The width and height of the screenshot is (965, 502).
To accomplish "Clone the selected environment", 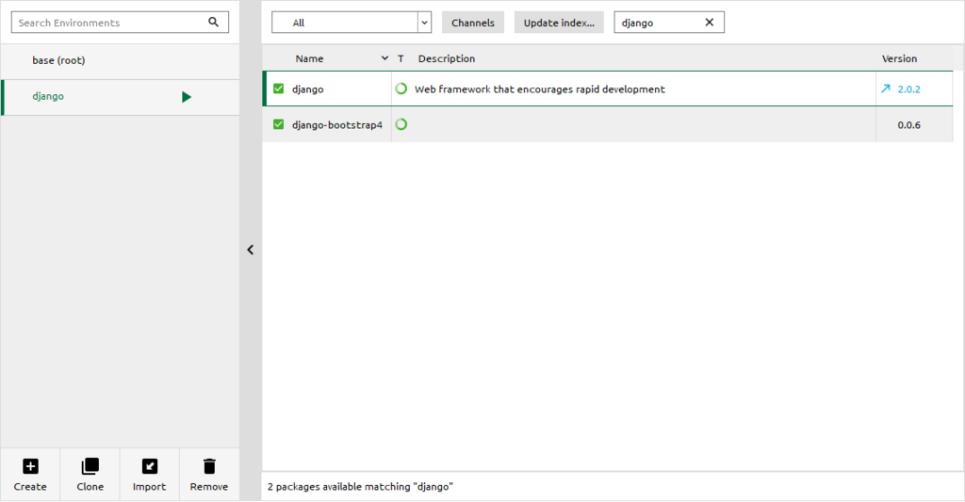I will point(90,475).
